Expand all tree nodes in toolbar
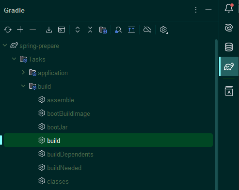The width and height of the screenshot is (239, 190). [x=78, y=30]
